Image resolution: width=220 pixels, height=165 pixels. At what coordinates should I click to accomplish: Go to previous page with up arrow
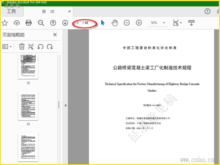pyautogui.click(x=53, y=23)
